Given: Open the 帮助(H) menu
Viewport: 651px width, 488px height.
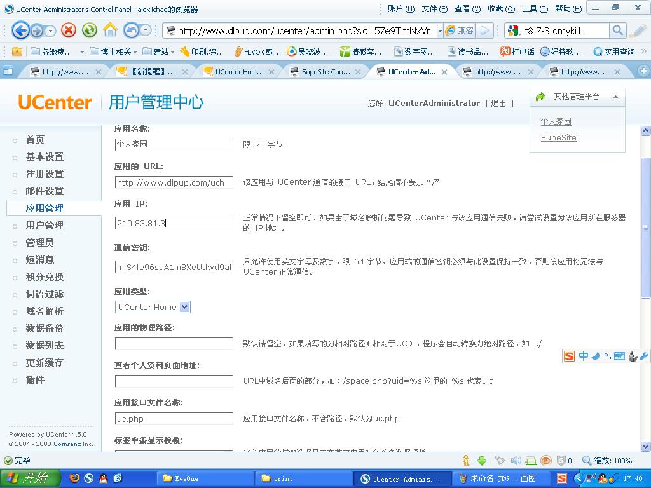Looking at the screenshot, I should 568,9.
